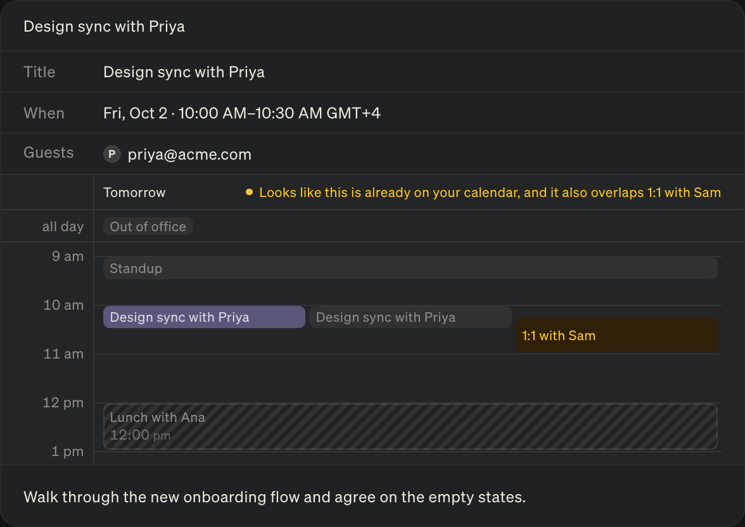745x527 pixels.
Task: Select the purple Design sync with Priya event
Action: click(x=204, y=317)
